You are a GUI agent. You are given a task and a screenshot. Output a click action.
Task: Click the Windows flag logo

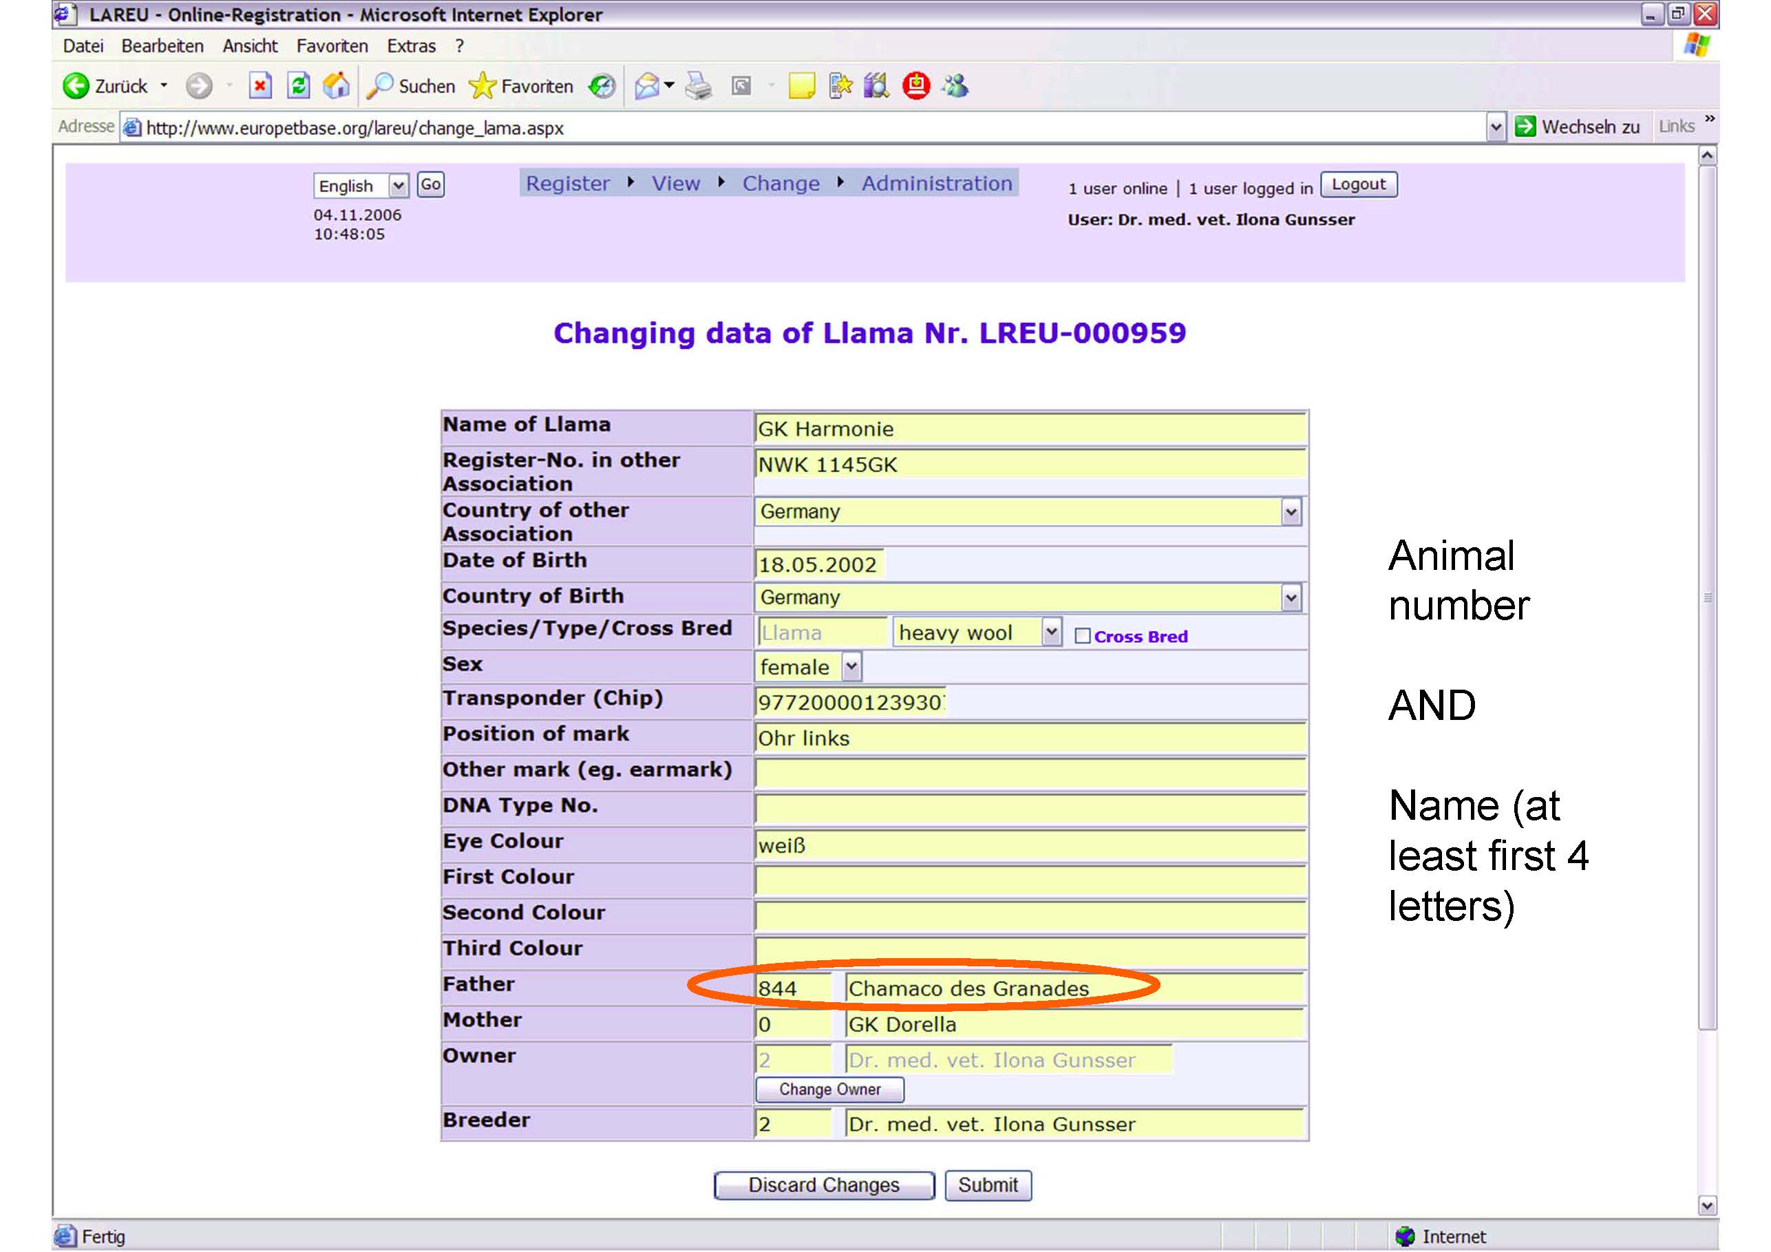tap(1695, 45)
